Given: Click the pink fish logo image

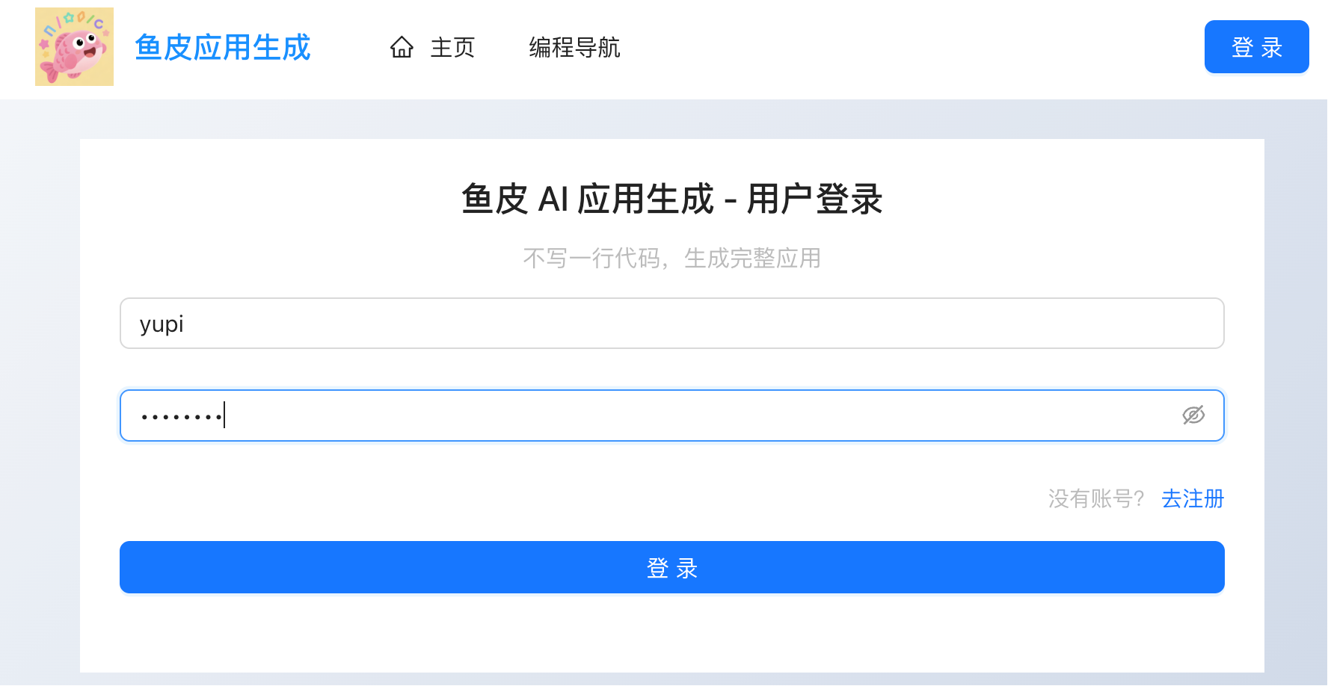Looking at the screenshot, I should coord(74,47).
